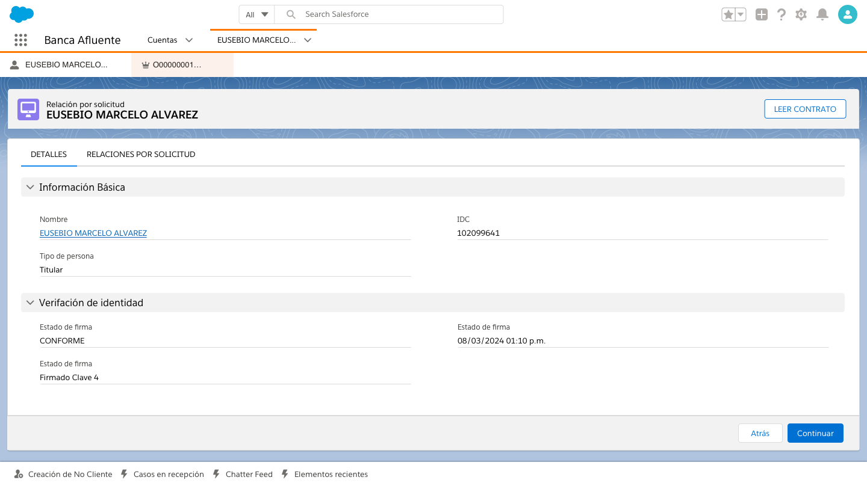Open the favorites list dropdown arrow
This screenshot has height=486, width=867.
[741, 14]
